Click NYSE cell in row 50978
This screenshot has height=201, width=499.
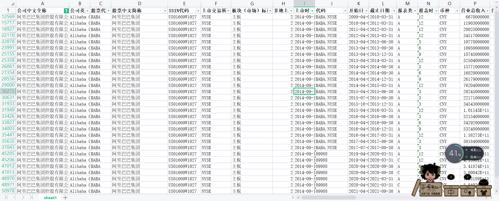[216, 191]
